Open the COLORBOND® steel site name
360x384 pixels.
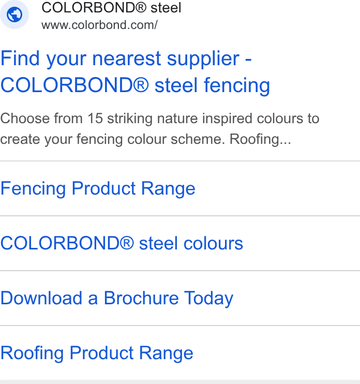(111, 8)
